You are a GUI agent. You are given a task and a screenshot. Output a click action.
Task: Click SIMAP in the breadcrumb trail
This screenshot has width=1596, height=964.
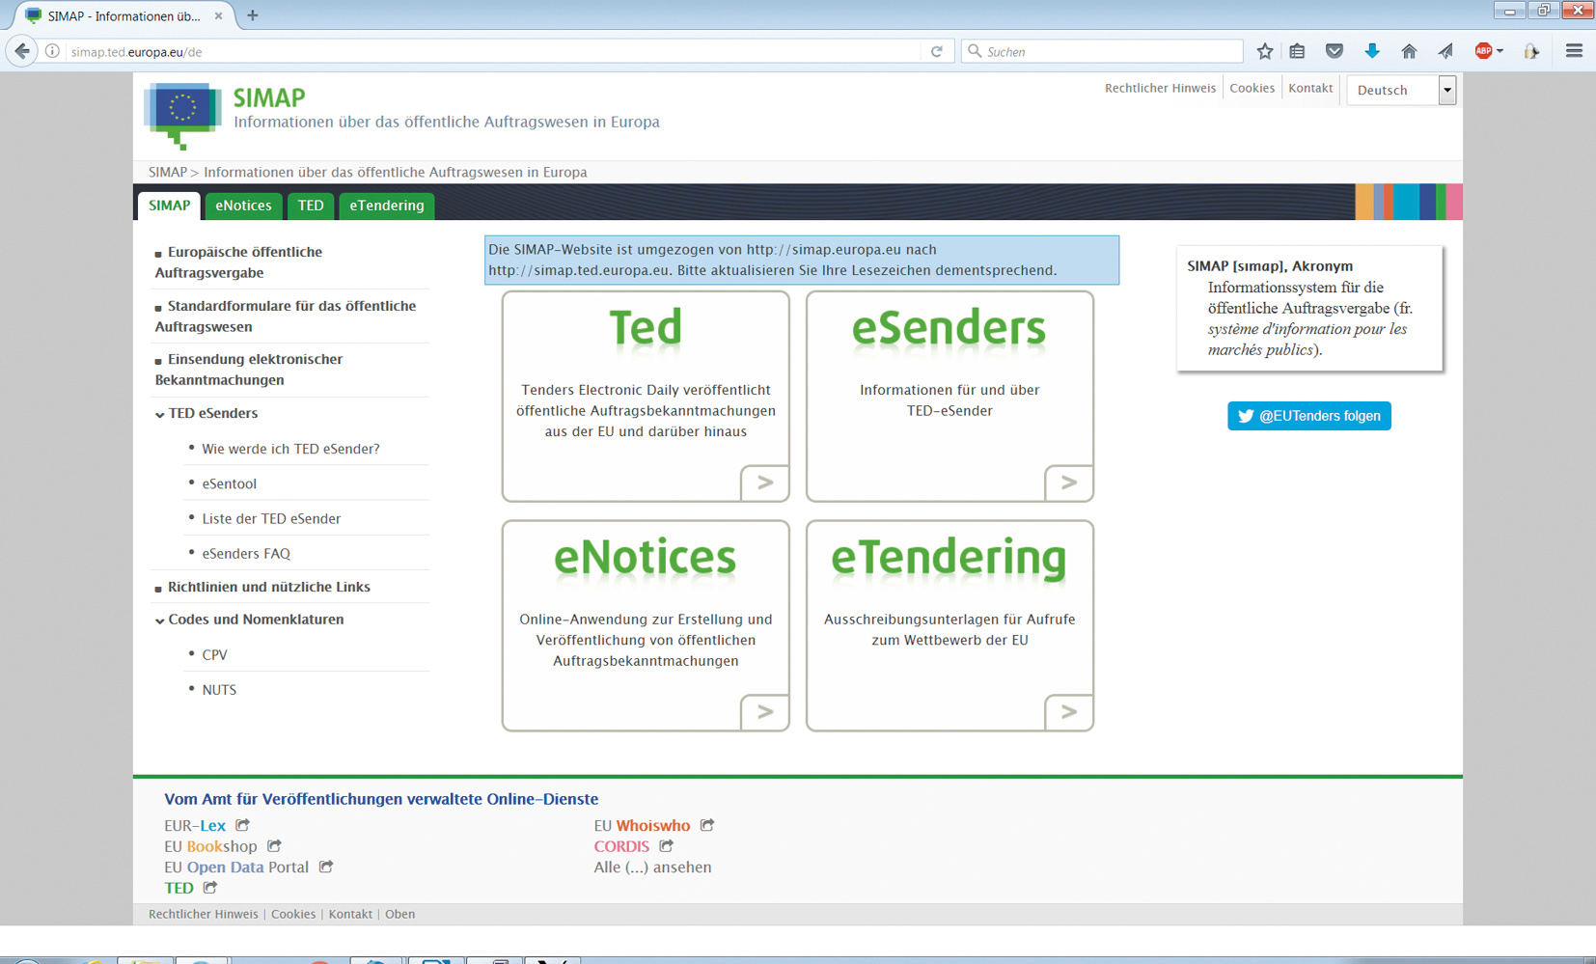(168, 172)
